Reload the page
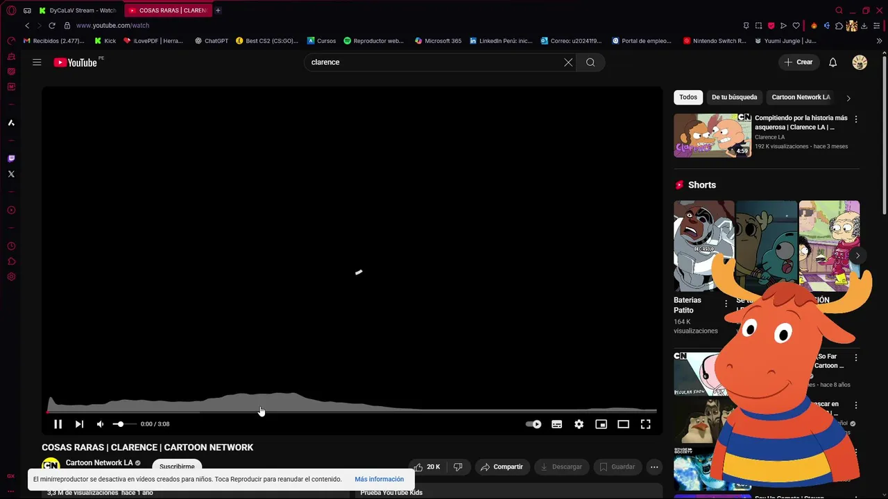 (51, 26)
